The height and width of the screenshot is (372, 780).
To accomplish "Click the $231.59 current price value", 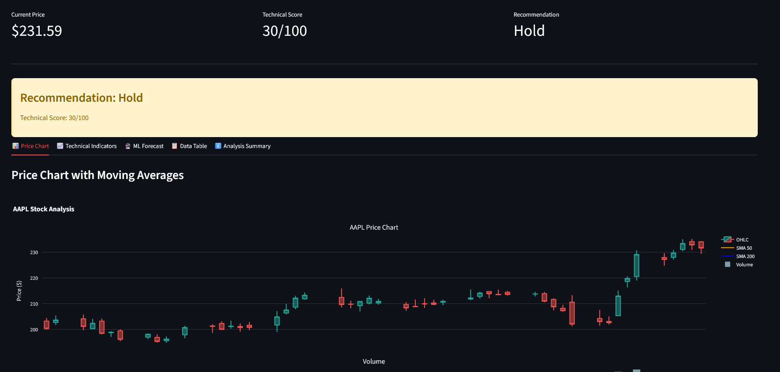I will click(37, 31).
